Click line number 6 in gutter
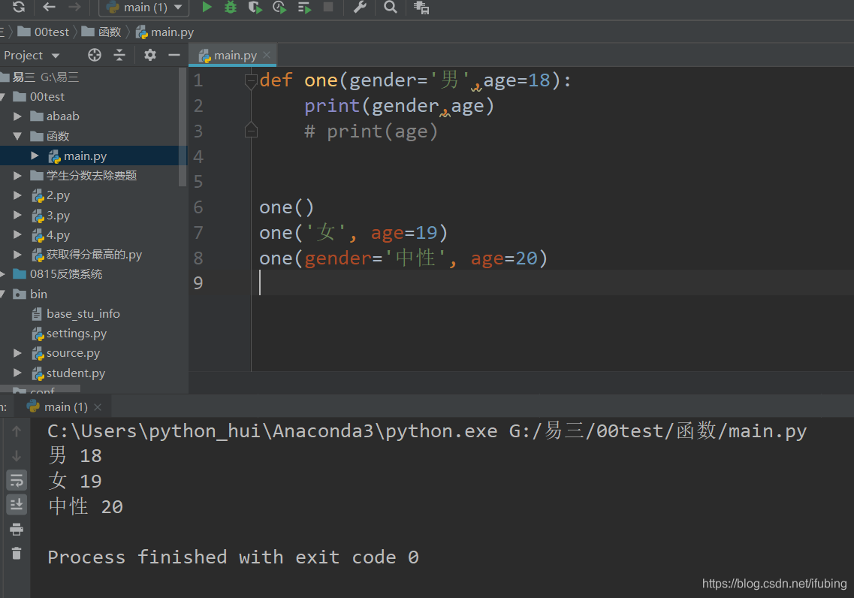The image size is (854, 598). coord(198,207)
